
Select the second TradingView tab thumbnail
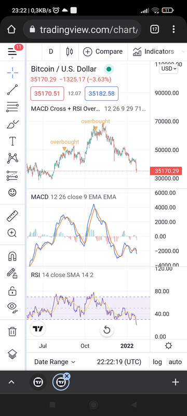click(x=60, y=382)
